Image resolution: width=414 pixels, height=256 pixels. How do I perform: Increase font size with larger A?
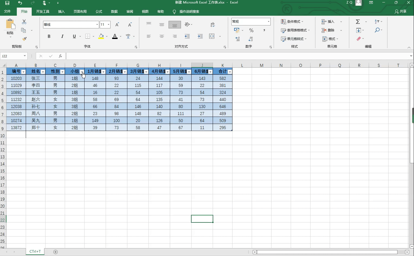pyautogui.click(x=117, y=25)
